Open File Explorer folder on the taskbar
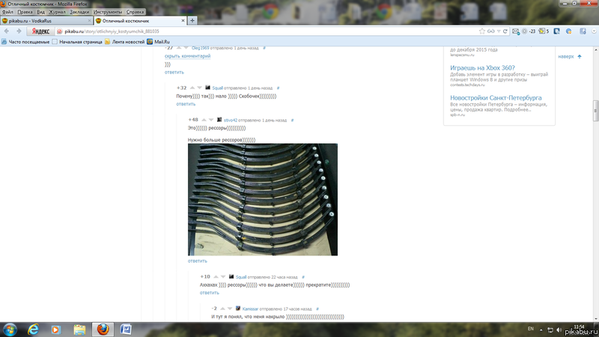 [x=79, y=330]
